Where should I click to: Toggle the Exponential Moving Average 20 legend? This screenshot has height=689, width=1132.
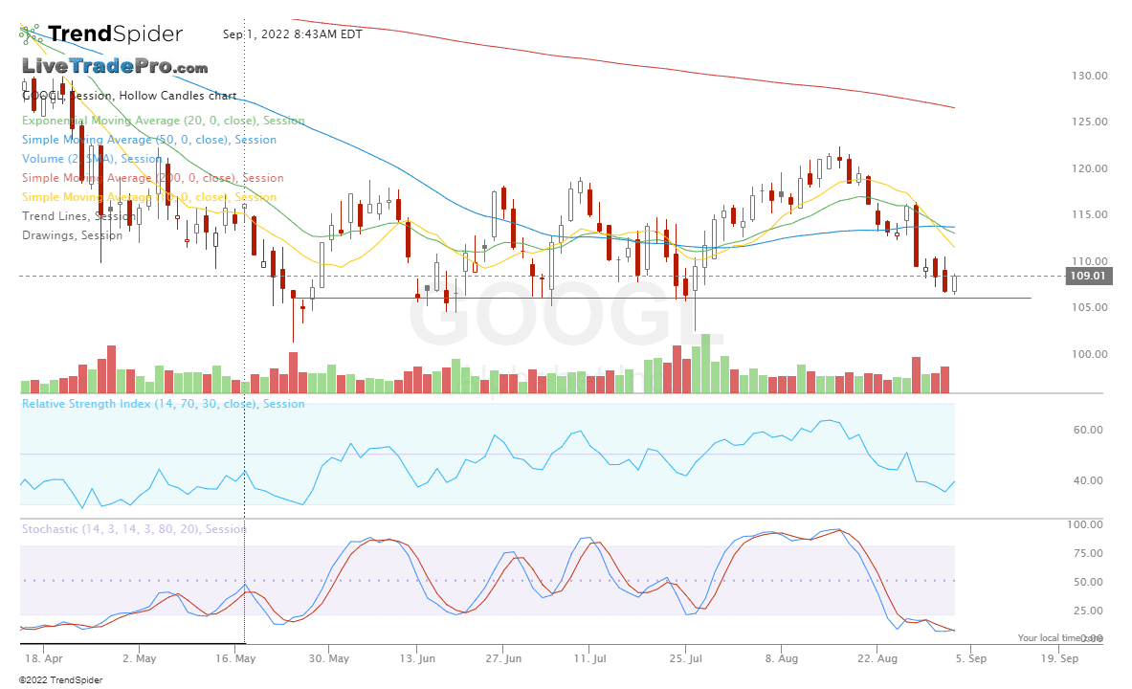pos(163,121)
